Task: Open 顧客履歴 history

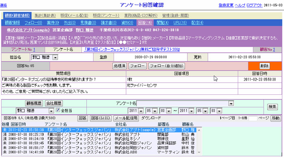Action: (x=34, y=103)
